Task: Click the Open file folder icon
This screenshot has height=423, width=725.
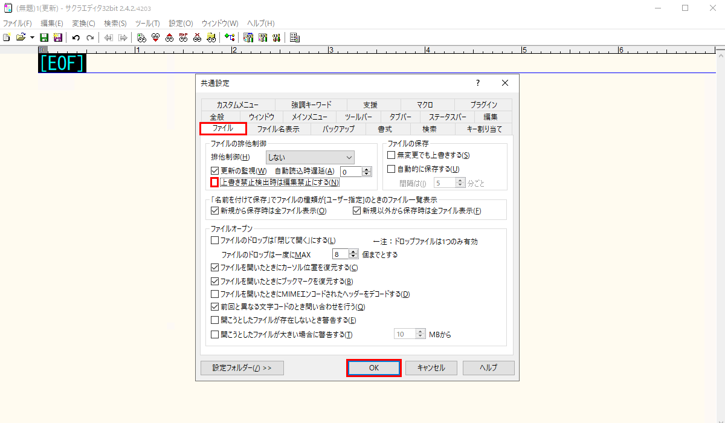Action: (x=21, y=37)
